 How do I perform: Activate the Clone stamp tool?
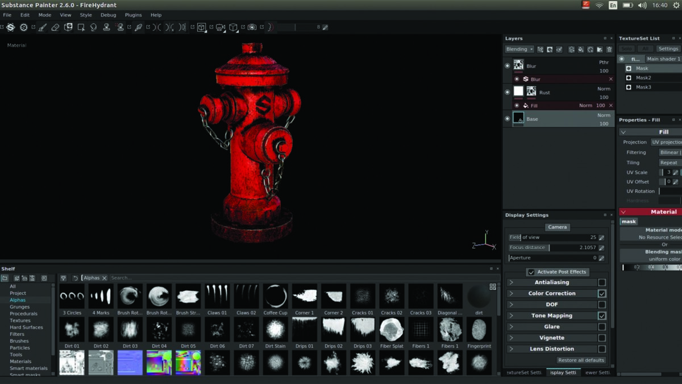[x=107, y=27]
